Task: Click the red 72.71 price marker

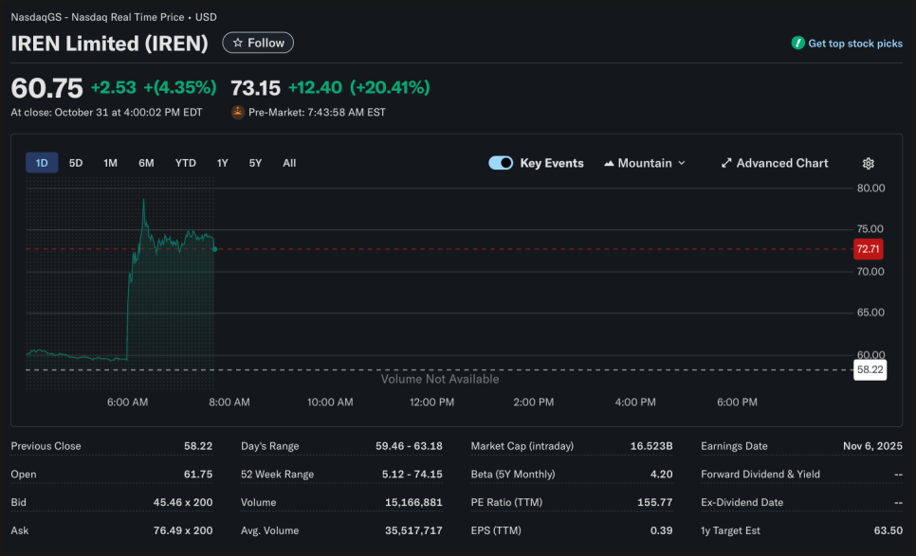Action: 868,249
